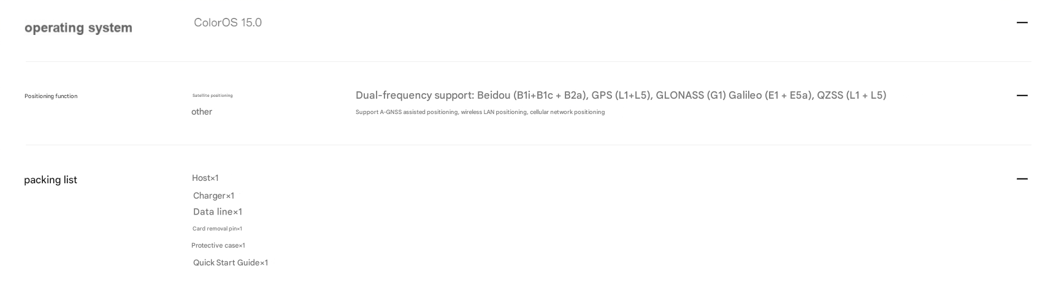Select the Positioning function label
Screen dimensions: 1056x293
51,96
